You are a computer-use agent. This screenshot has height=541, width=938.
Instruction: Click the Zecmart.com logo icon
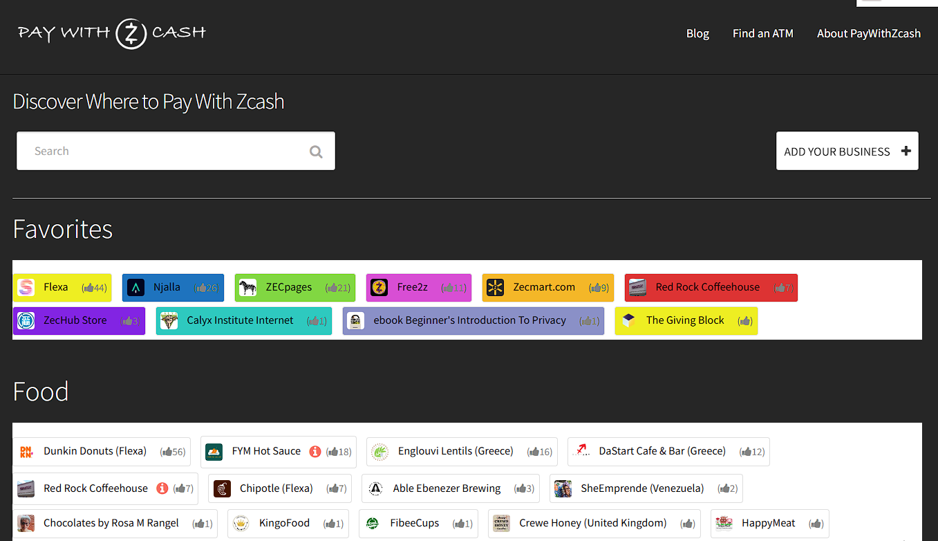495,287
